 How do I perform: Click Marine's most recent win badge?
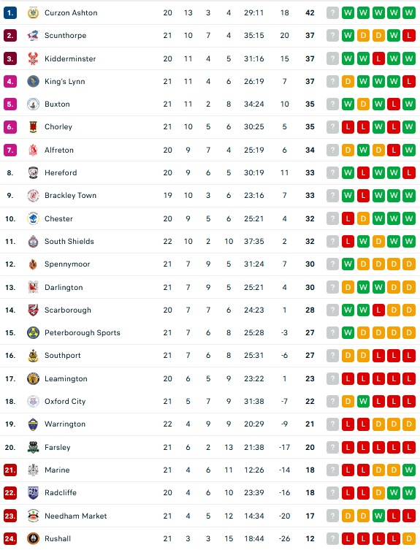[409, 470]
